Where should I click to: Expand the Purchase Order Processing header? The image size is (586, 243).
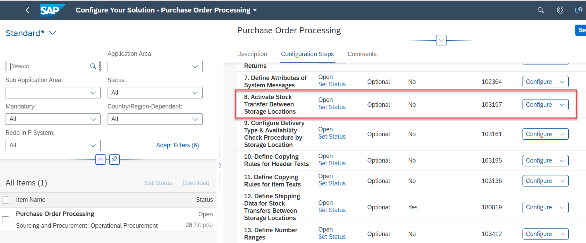click(441, 40)
